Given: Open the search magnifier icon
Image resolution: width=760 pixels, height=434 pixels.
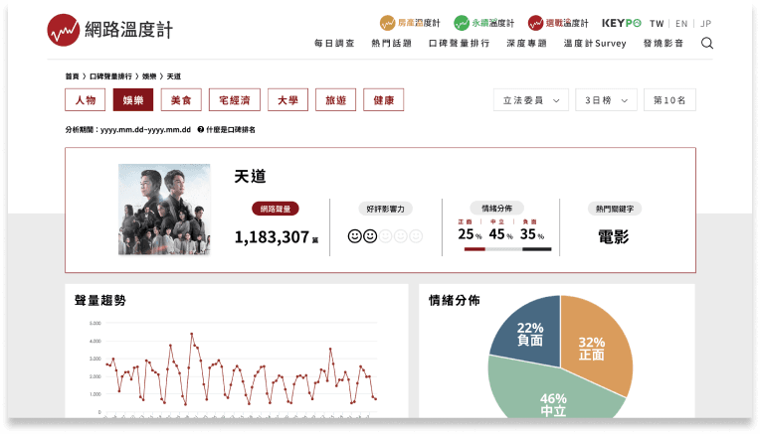Looking at the screenshot, I should tap(706, 44).
